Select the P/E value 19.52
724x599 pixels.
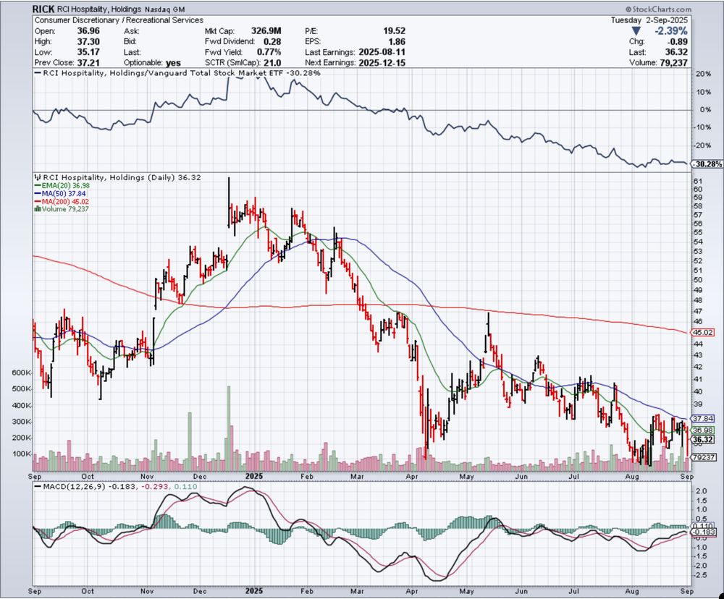pos(395,31)
